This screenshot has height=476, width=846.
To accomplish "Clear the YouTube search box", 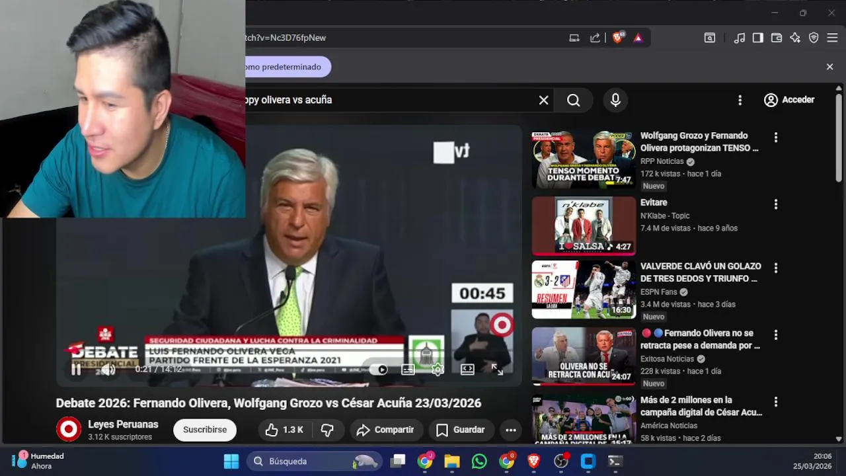I will pyautogui.click(x=543, y=100).
